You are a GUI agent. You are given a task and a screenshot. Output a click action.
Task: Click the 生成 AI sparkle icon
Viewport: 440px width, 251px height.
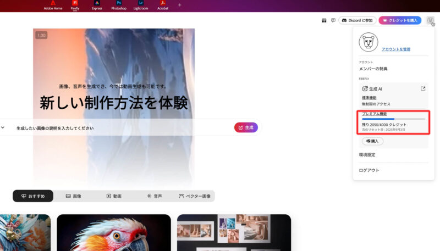tap(365, 88)
